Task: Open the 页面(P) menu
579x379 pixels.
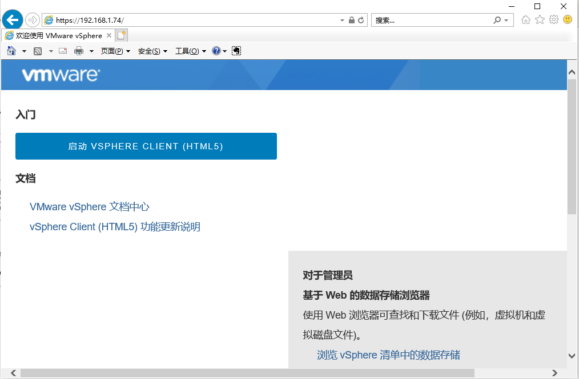Action: 115,51
